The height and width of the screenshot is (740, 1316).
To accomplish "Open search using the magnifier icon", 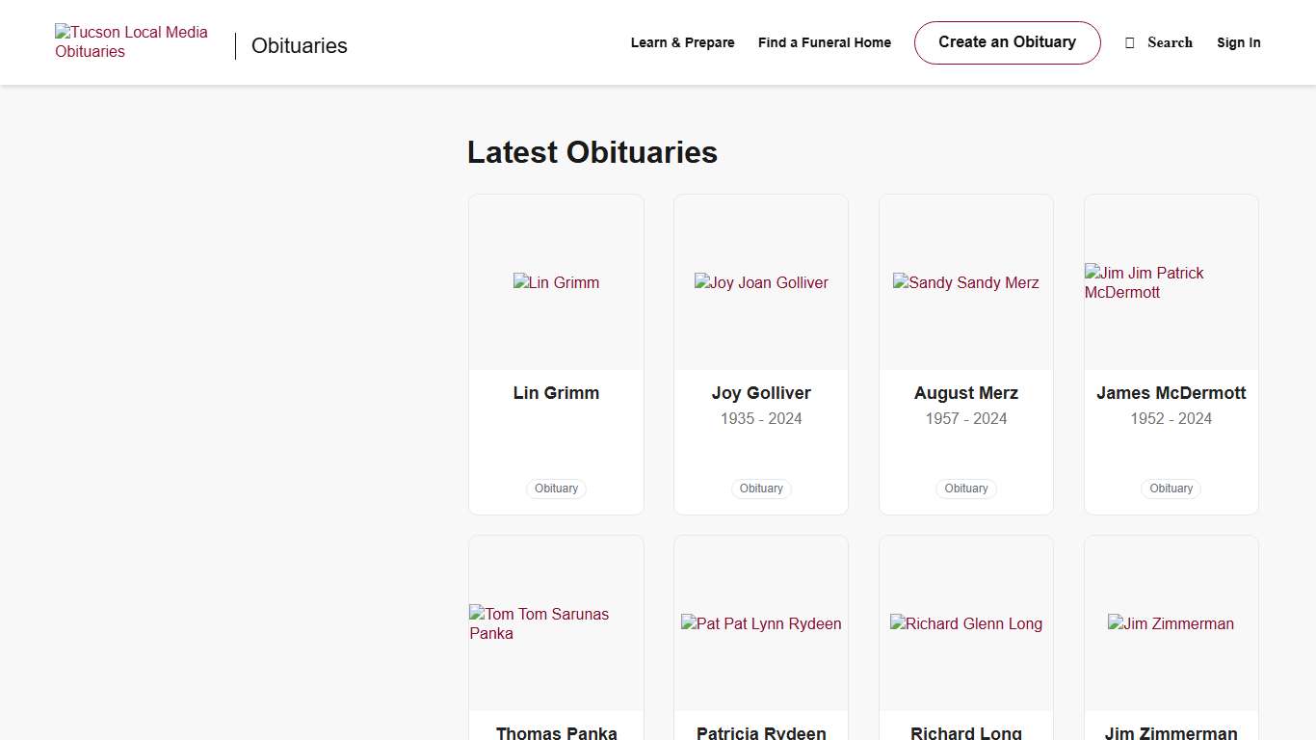I will coord(1129,42).
